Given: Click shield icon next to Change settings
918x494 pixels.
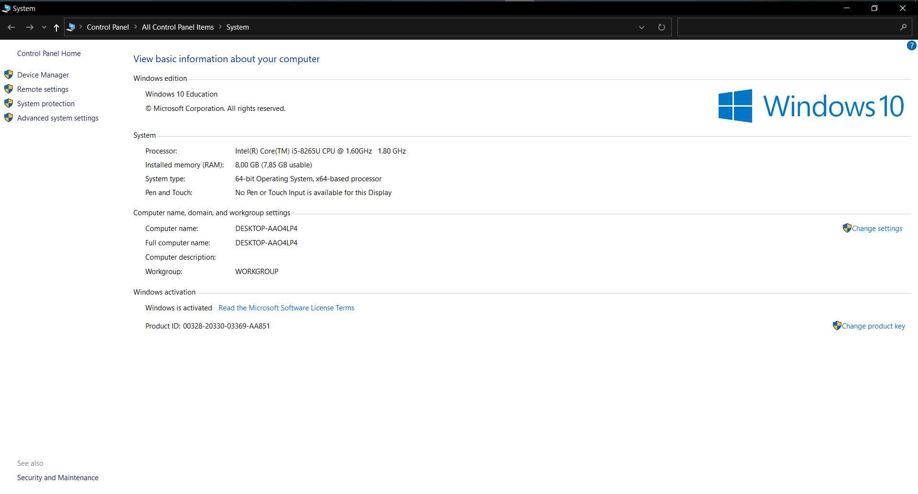Looking at the screenshot, I should click(x=847, y=228).
